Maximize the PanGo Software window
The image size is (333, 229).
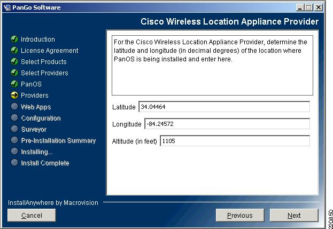[x=309, y=7]
